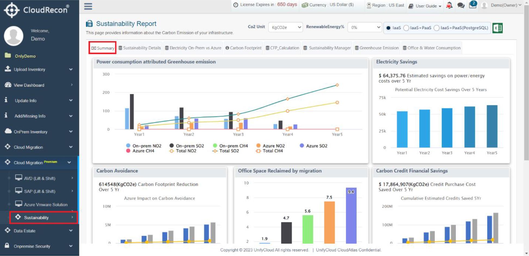Click the Currency money icon
The width and height of the screenshot is (529, 256).
tap(305, 5)
